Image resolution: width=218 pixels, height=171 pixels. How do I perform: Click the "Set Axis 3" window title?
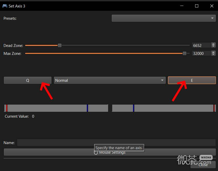coord(17,6)
